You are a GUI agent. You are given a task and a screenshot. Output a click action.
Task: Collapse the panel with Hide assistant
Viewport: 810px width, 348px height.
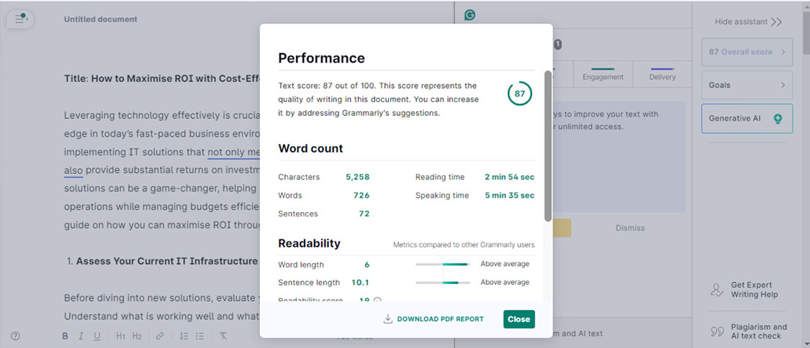748,22
